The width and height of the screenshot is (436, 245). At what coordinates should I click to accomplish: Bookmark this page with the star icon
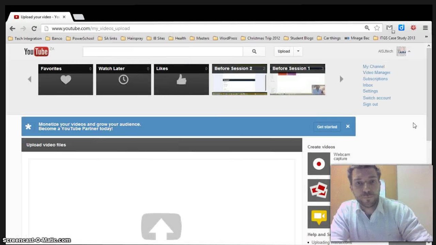[377, 28]
